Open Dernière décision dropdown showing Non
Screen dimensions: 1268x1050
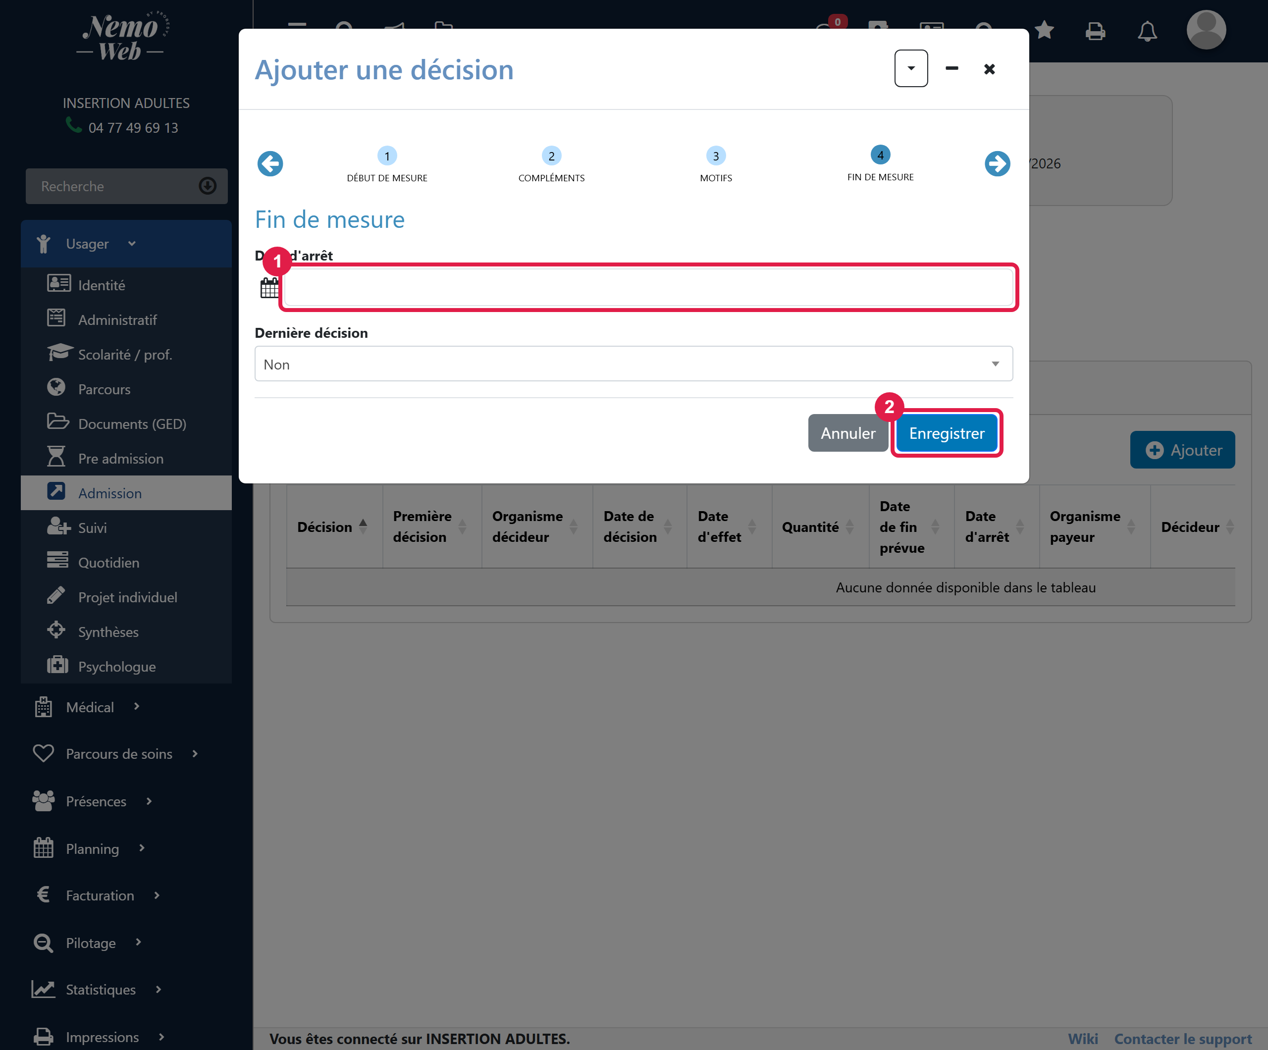[x=634, y=364]
